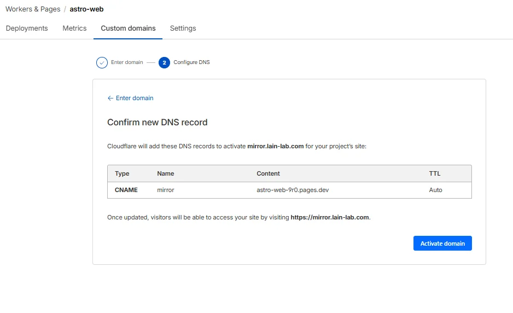Switch to the Metrics tab
513x313 pixels.
(x=74, y=28)
